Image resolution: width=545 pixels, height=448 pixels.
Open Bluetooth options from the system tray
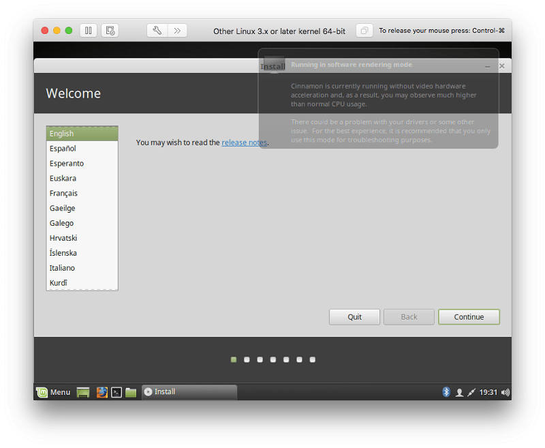point(446,392)
